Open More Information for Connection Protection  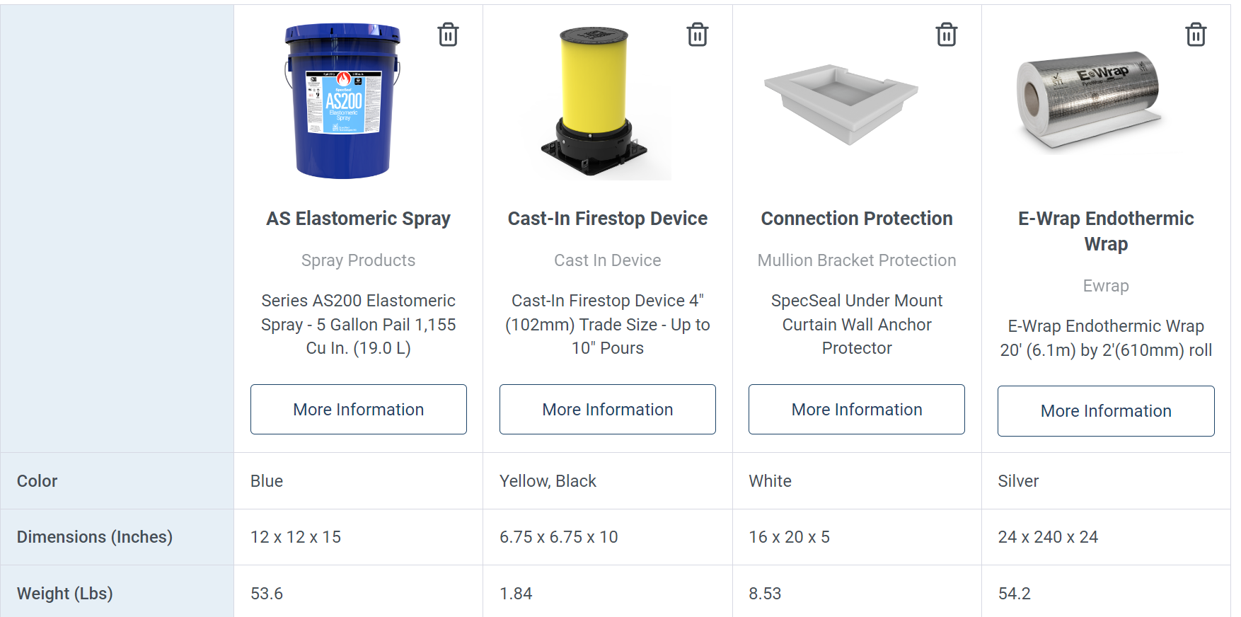[857, 410]
